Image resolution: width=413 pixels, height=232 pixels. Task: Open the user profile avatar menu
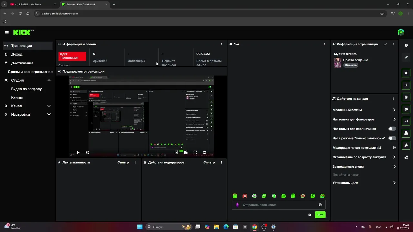tap(401, 33)
